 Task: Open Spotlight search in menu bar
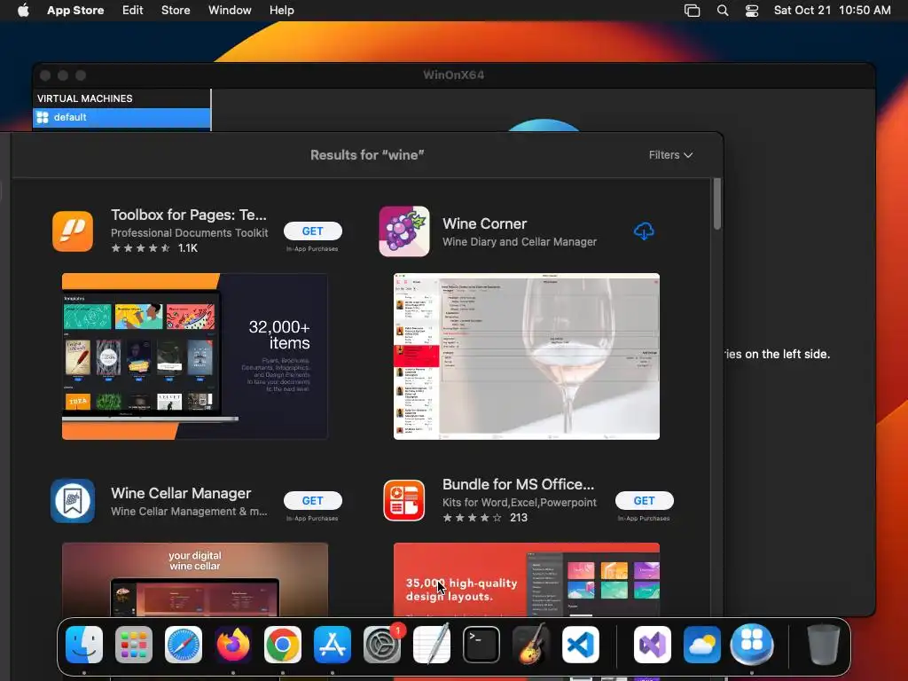(722, 11)
